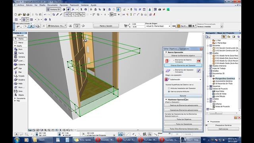Click 'Todos los Objetivos' button
254x143 pixels.
click(183, 119)
